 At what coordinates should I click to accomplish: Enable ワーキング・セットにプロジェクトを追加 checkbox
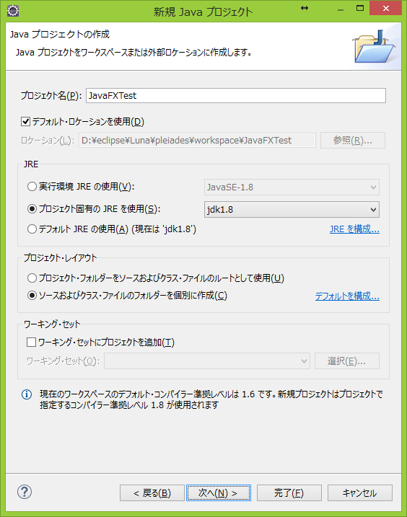(31, 343)
